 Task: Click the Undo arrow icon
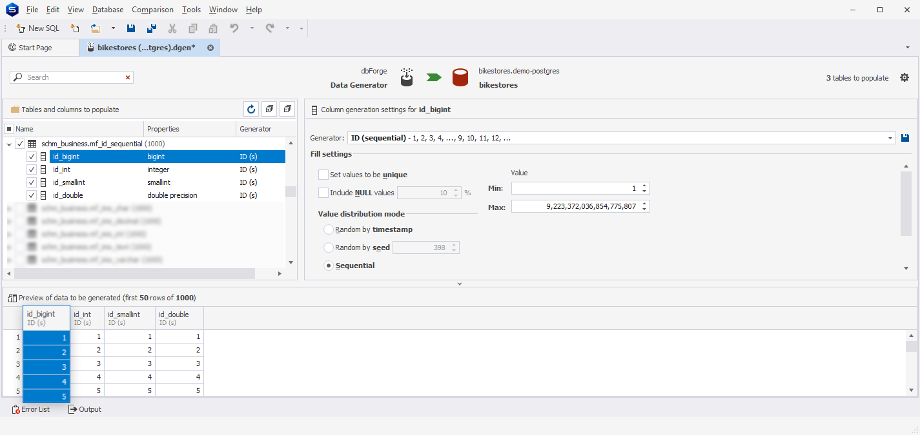click(234, 28)
